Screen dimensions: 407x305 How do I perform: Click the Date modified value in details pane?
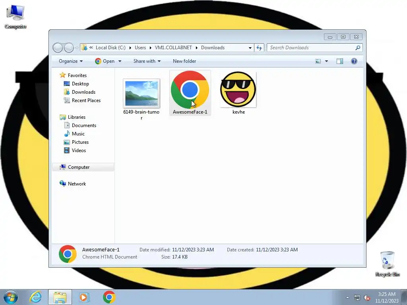pyautogui.click(x=193, y=250)
